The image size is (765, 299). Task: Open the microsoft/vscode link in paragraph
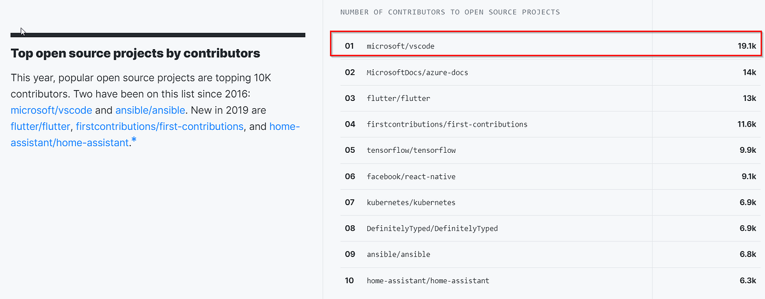[x=51, y=110]
